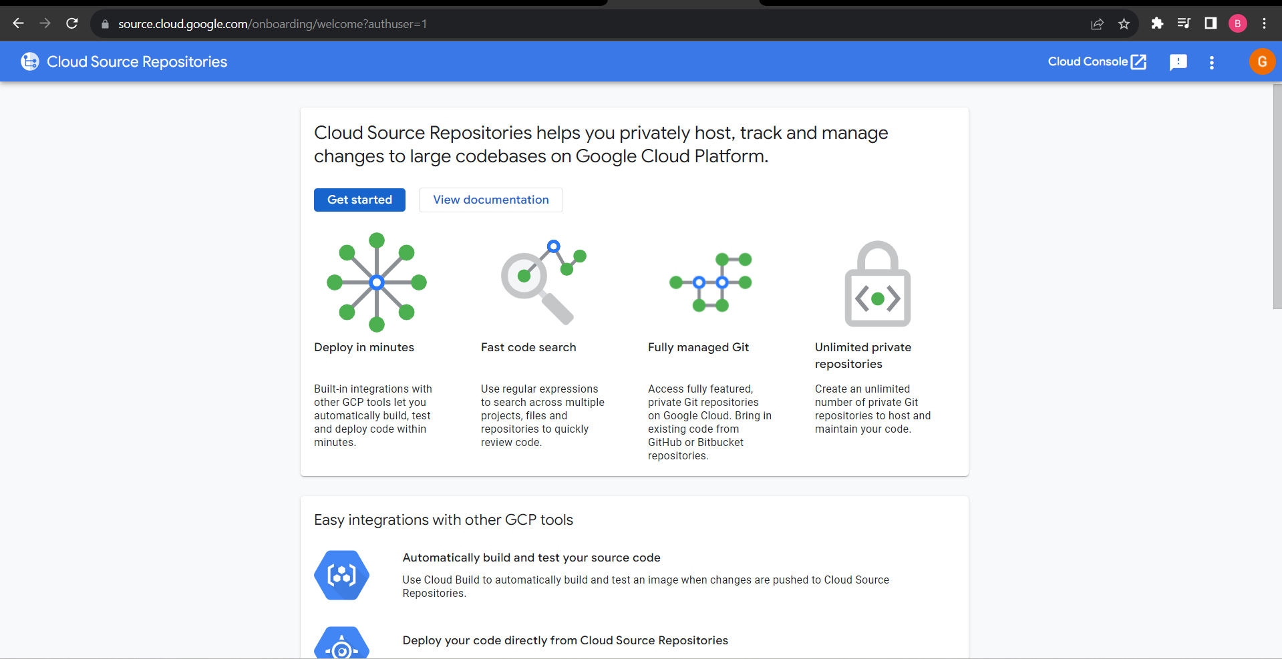Click the page vertical scrollbar thumb
This screenshot has width=1282, height=659.
click(x=1277, y=196)
